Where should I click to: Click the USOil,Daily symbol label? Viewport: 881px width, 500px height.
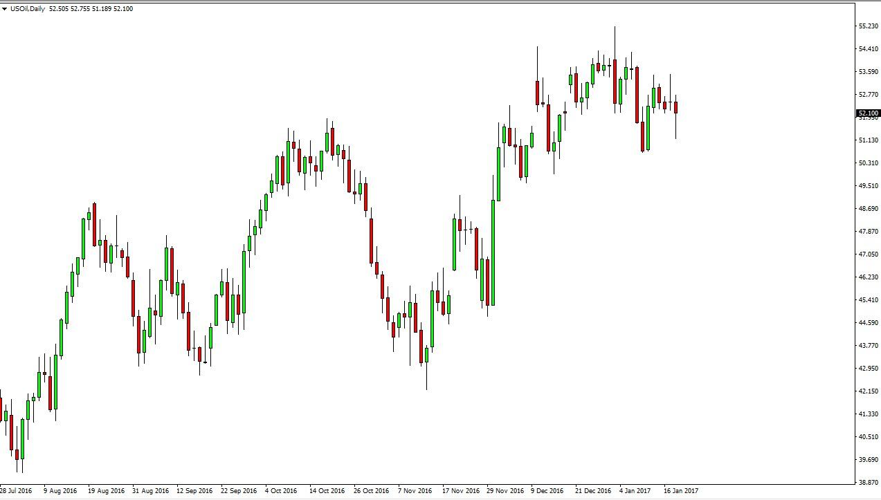click(x=28, y=9)
